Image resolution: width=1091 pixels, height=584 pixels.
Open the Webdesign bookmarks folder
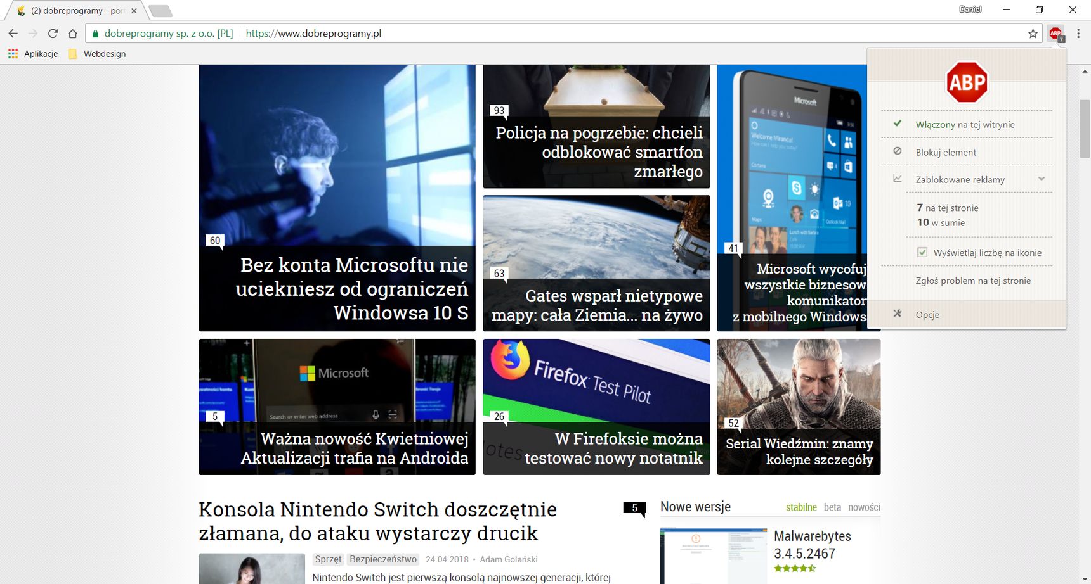97,54
